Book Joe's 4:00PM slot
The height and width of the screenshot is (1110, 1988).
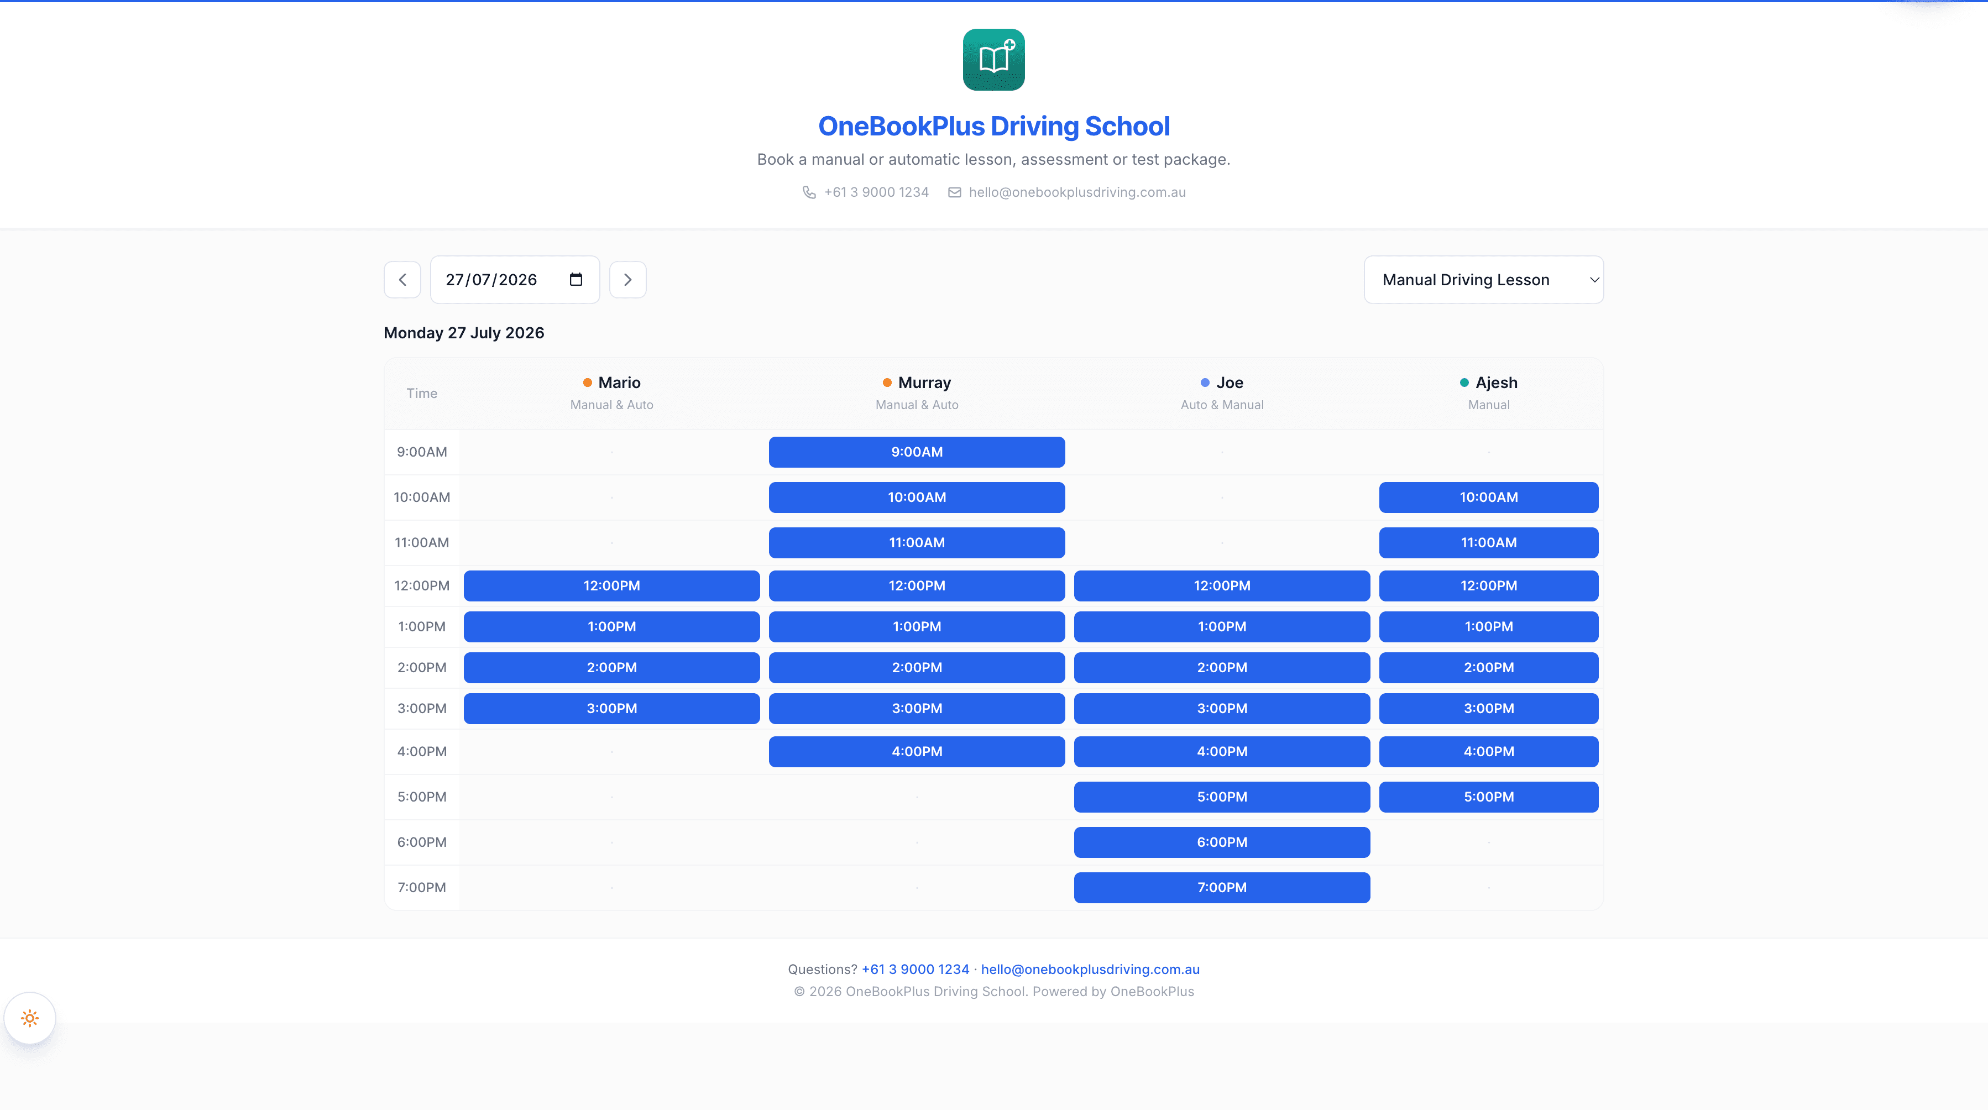coord(1222,752)
